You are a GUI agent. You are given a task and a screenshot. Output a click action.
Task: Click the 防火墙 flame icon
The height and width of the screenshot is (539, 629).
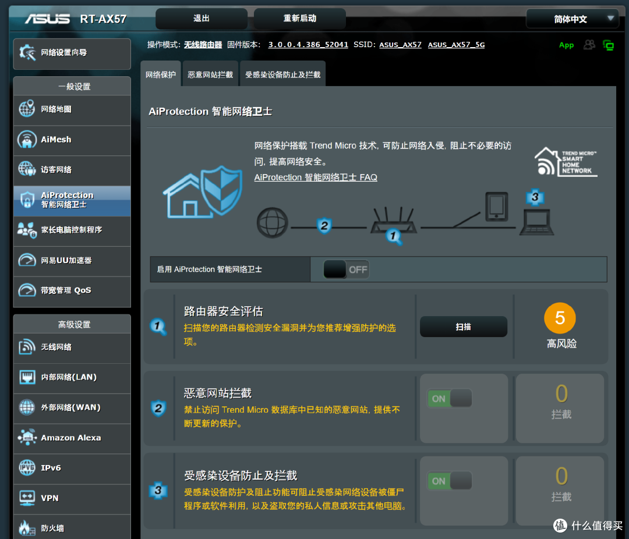point(27,528)
